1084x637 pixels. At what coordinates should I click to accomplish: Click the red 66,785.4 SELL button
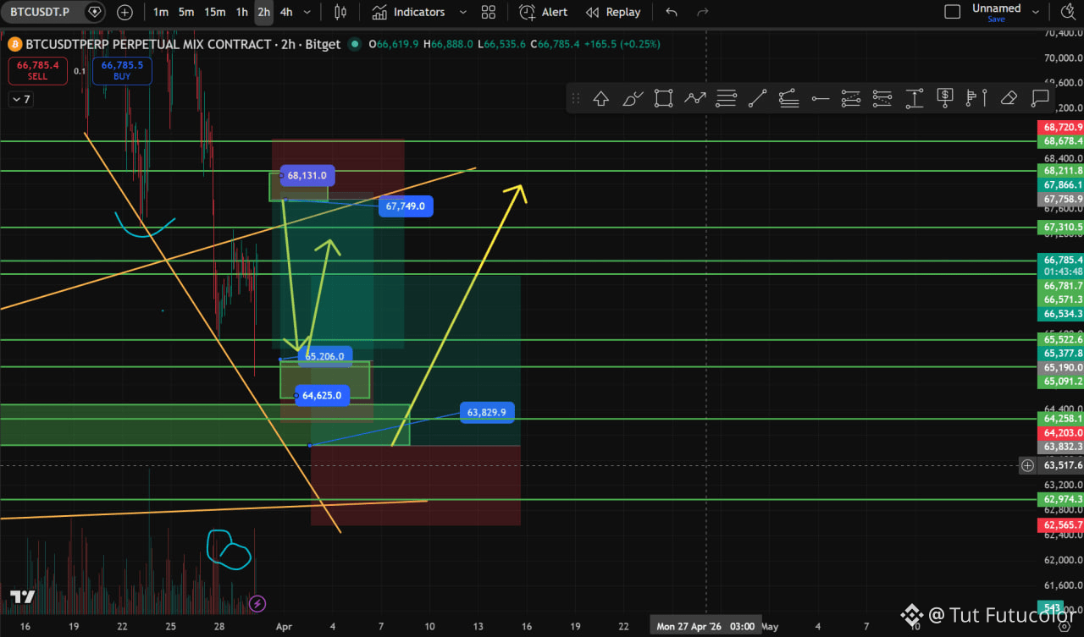(38, 70)
